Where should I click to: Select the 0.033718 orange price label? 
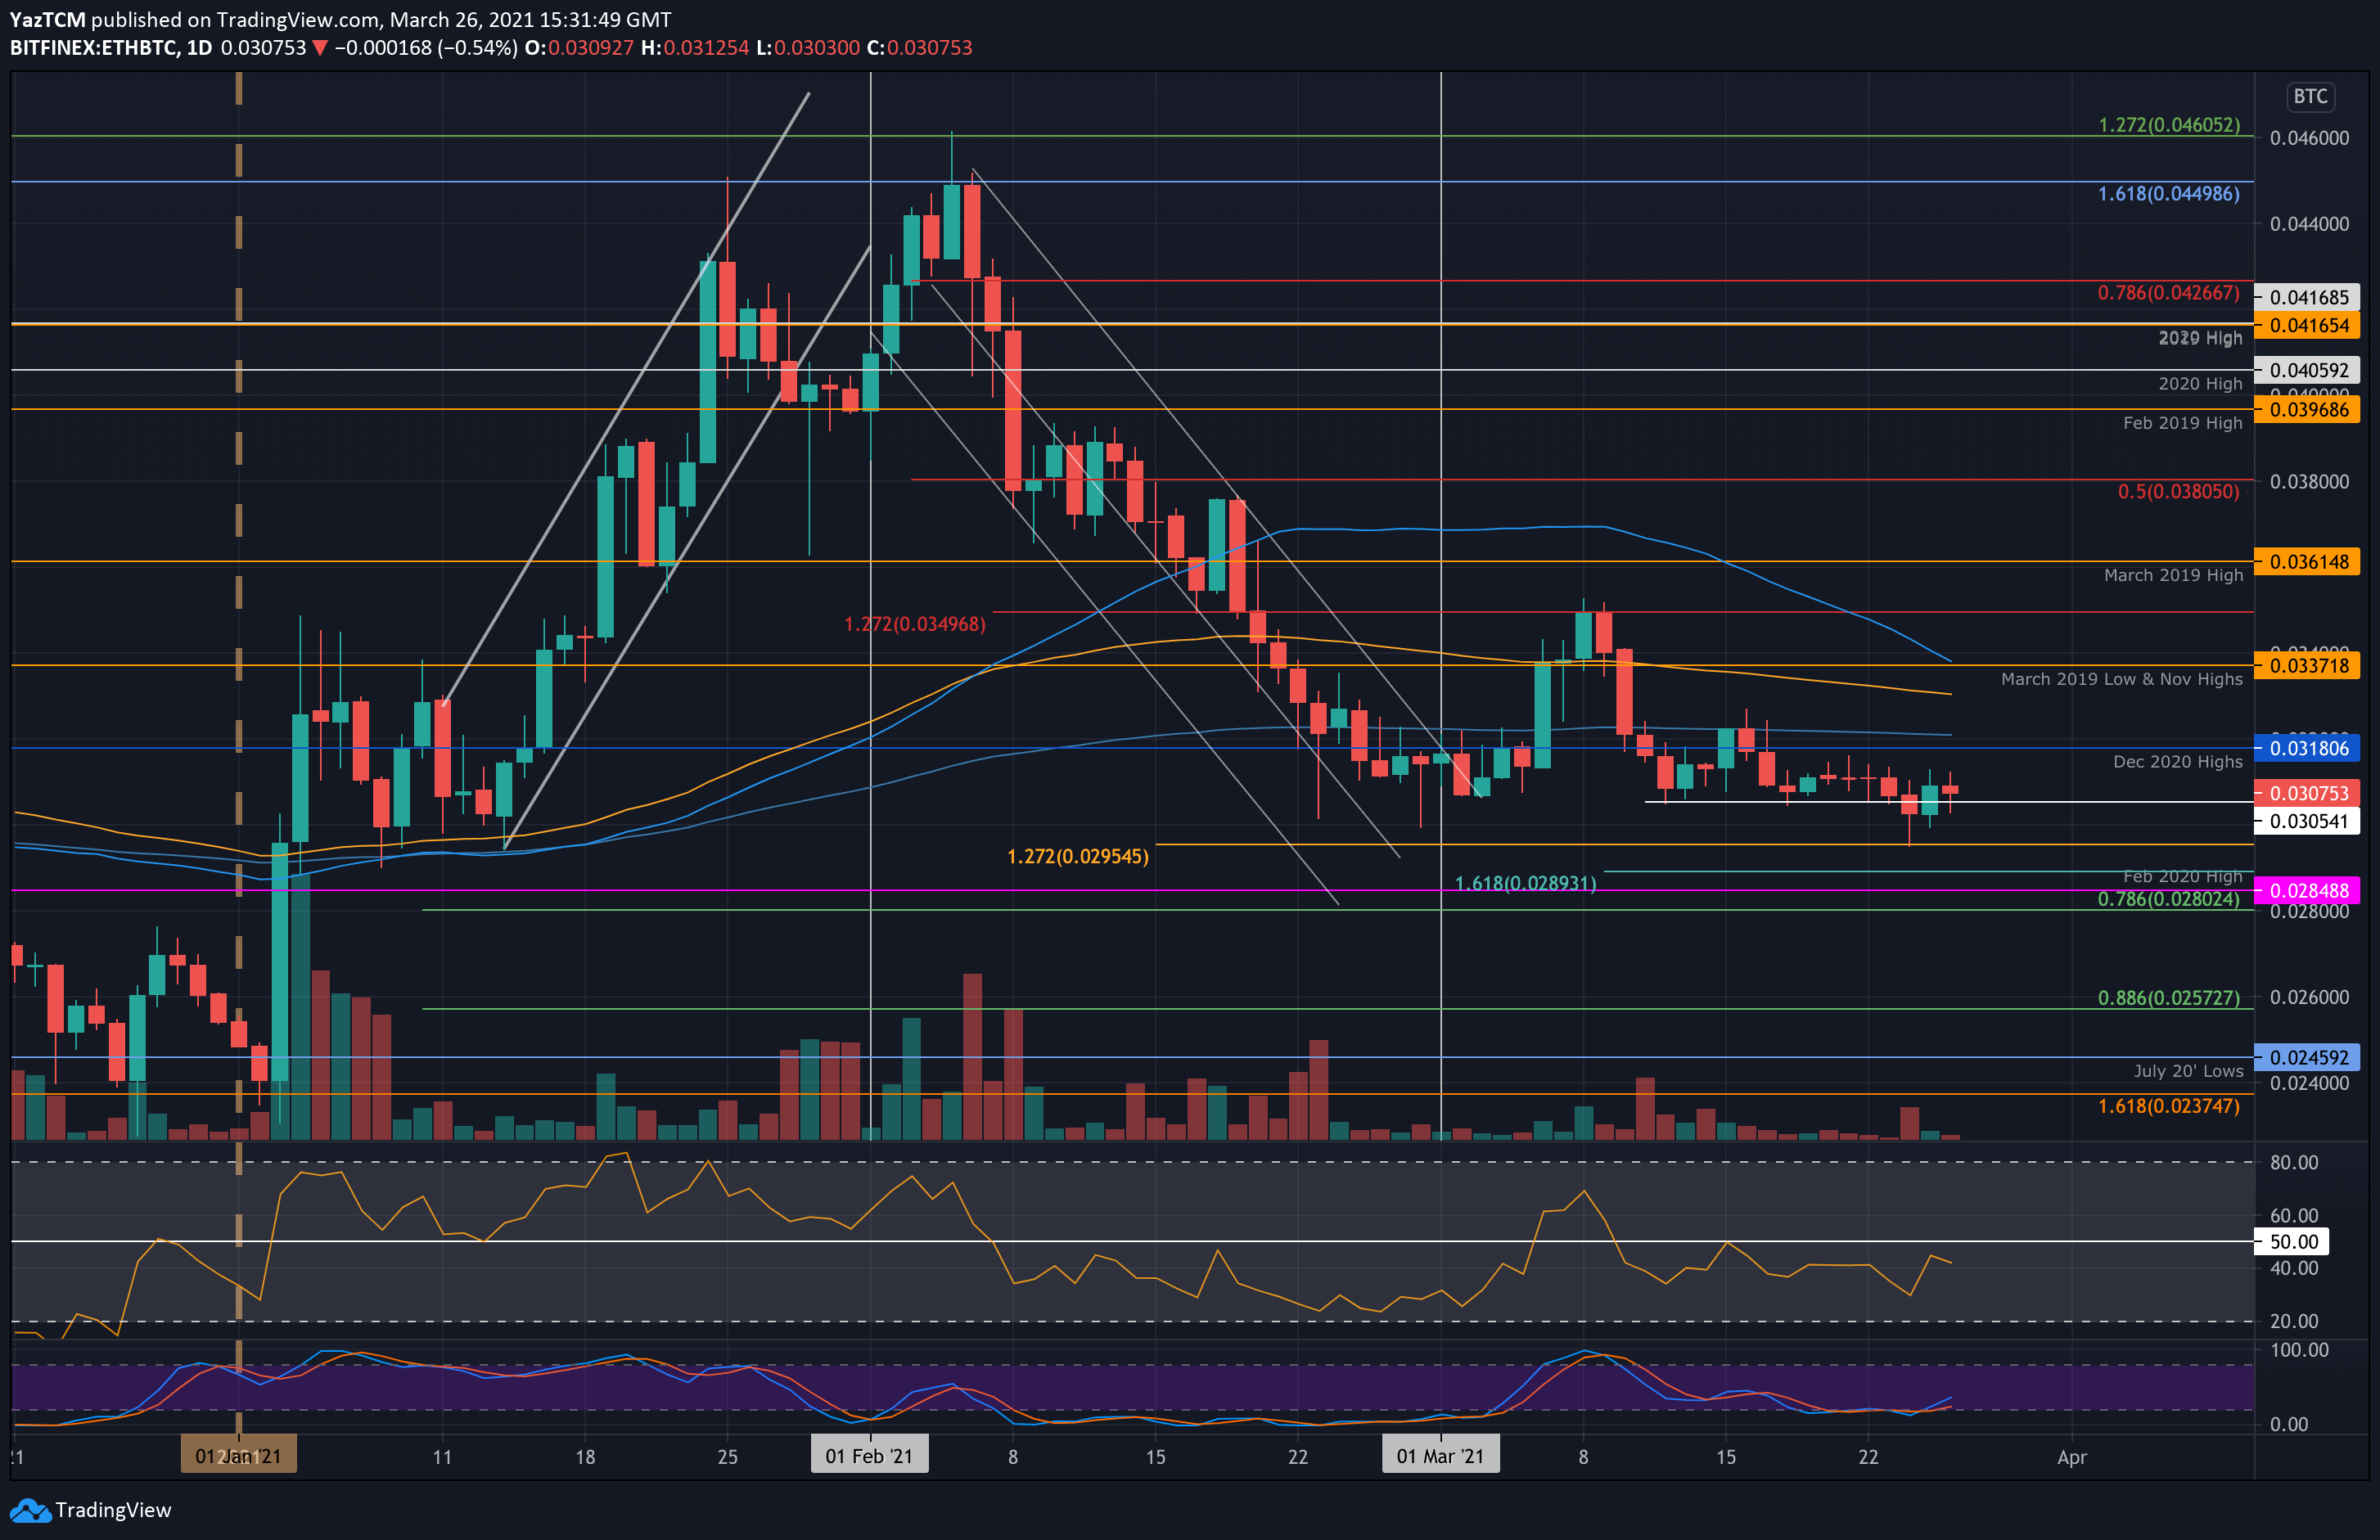click(x=2308, y=666)
